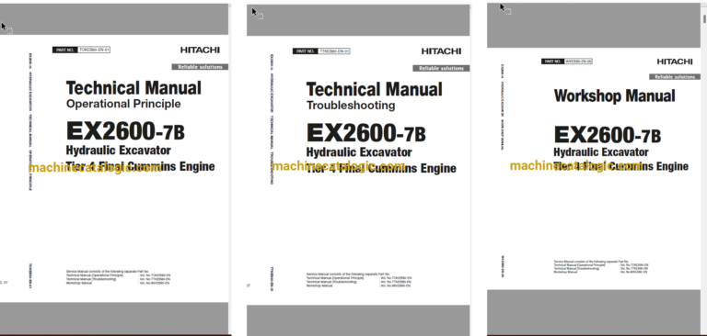The width and height of the screenshot is (707, 336).
Task: Click the PART NO. box on Troubleshooting cover
Action: [x=321, y=51]
